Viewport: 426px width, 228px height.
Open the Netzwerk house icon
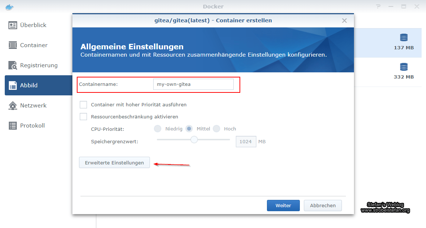[x=13, y=106]
